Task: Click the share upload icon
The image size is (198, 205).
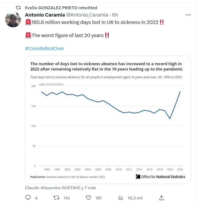Action: click(161, 198)
